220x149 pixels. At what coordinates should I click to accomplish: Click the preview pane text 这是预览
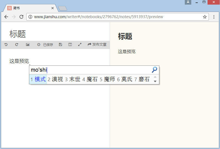127,52
